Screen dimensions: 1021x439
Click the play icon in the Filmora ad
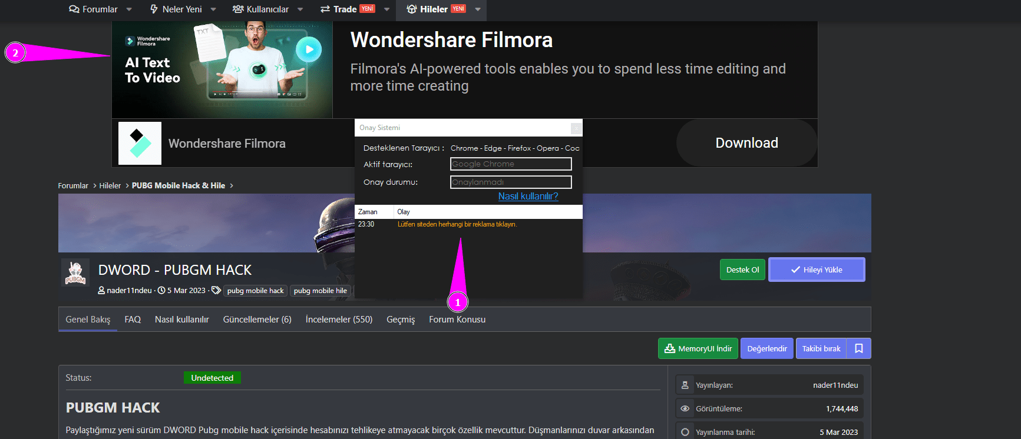309,49
